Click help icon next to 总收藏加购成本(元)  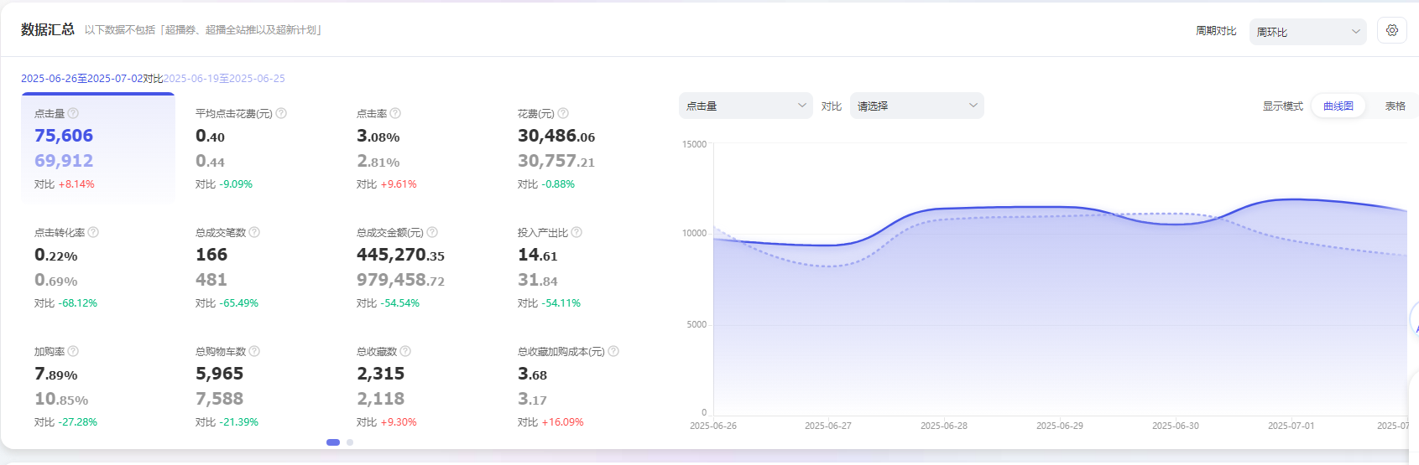[x=613, y=351]
